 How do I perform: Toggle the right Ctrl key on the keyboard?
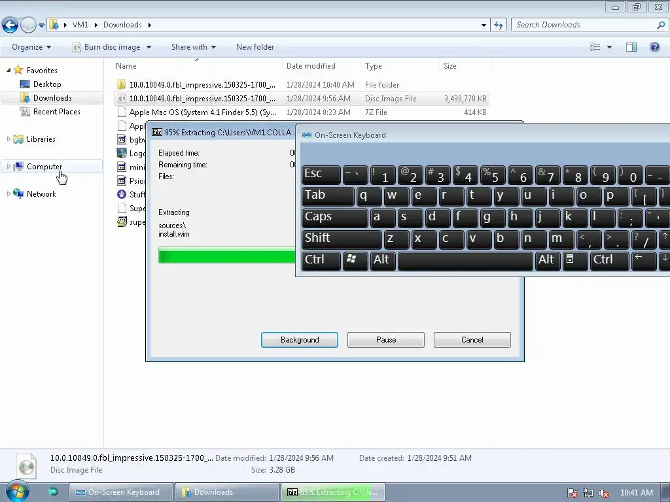point(610,261)
